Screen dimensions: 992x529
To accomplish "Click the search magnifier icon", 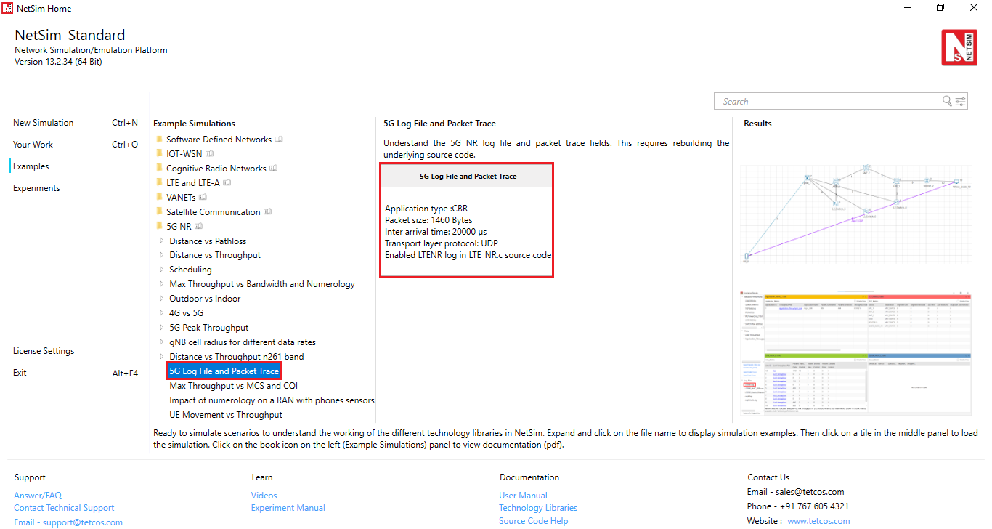I will coord(947,102).
